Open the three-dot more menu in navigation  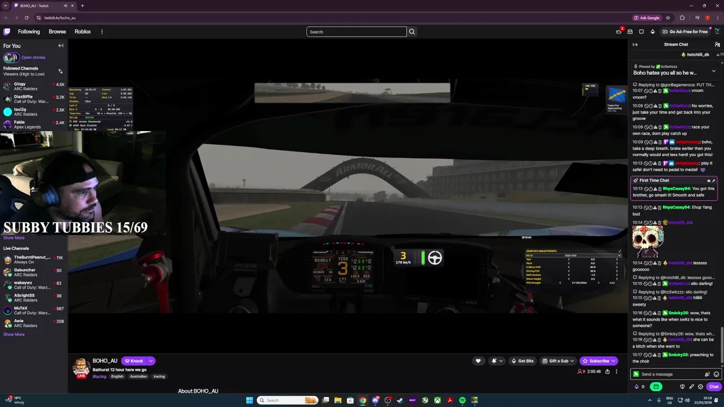(x=102, y=32)
